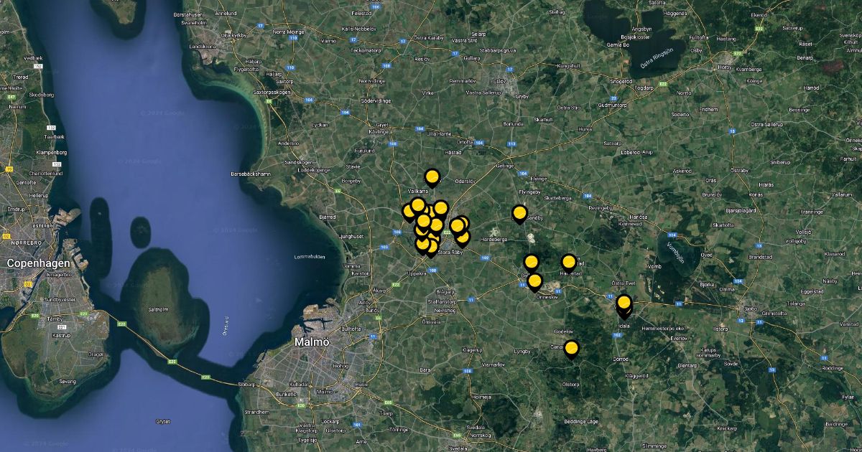Click the Malmö city label
Image resolution: width=862 pixels, height=452 pixels.
click(x=312, y=342)
